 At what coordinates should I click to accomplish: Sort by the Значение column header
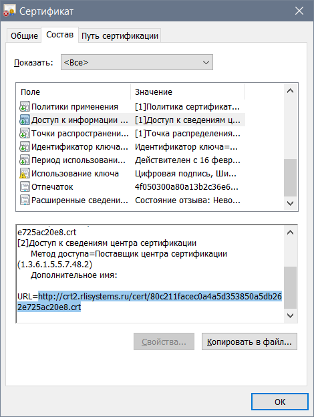pyautogui.click(x=188, y=92)
